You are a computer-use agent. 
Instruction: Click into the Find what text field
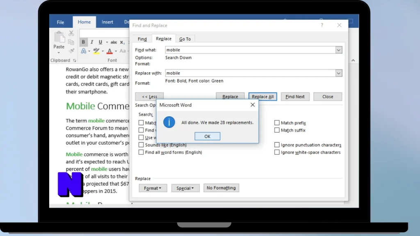(x=250, y=50)
